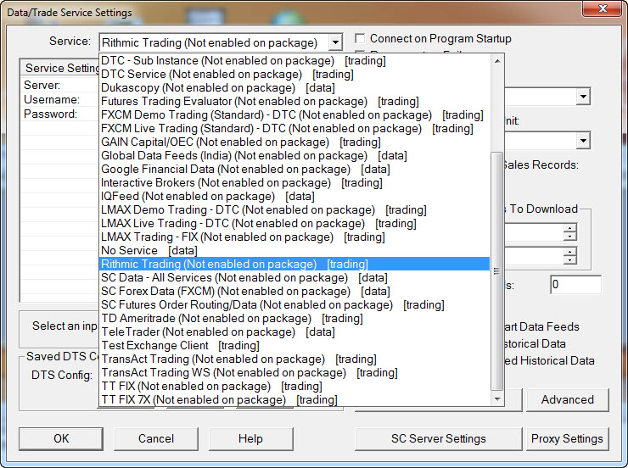Open first dropdown above 'nit:' label
This screenshot has width=628, height=468.
(x=583, y=97)
